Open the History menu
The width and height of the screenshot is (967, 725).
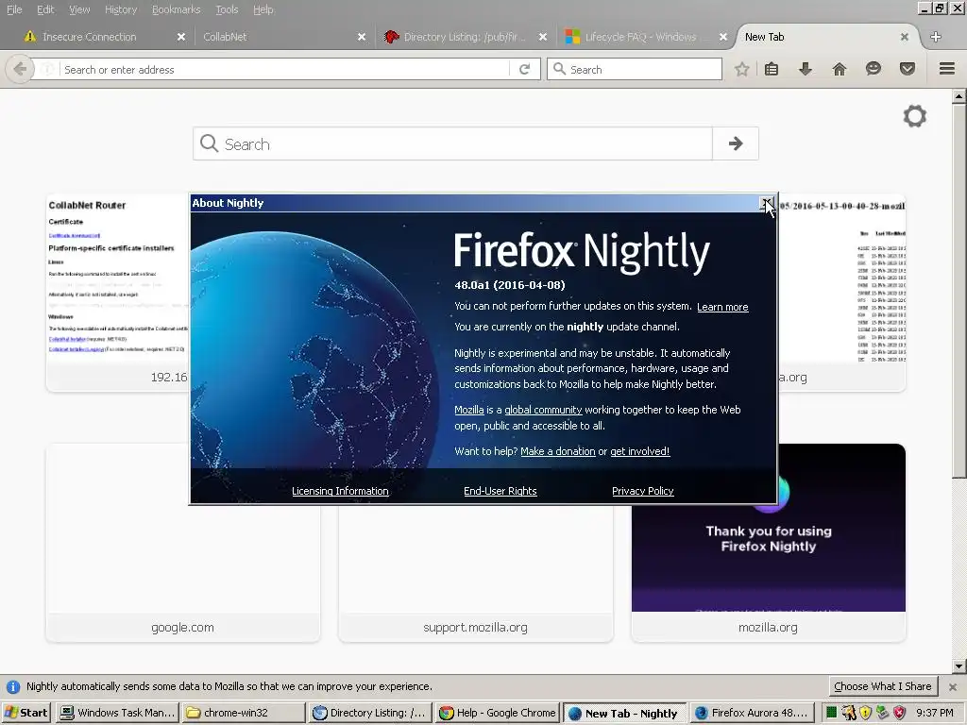[x=121, y=9]
